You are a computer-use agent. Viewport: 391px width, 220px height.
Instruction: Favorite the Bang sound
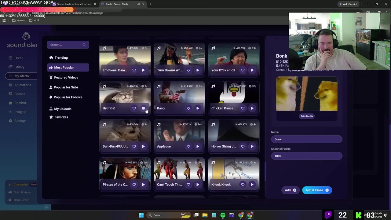pyautogui.click(x=188, y=108)
